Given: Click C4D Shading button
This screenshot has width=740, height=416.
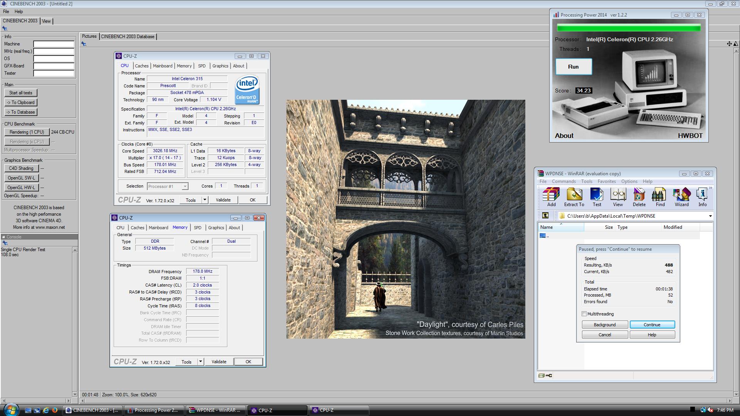Looking at the screenshot, I should pos(21,168).
